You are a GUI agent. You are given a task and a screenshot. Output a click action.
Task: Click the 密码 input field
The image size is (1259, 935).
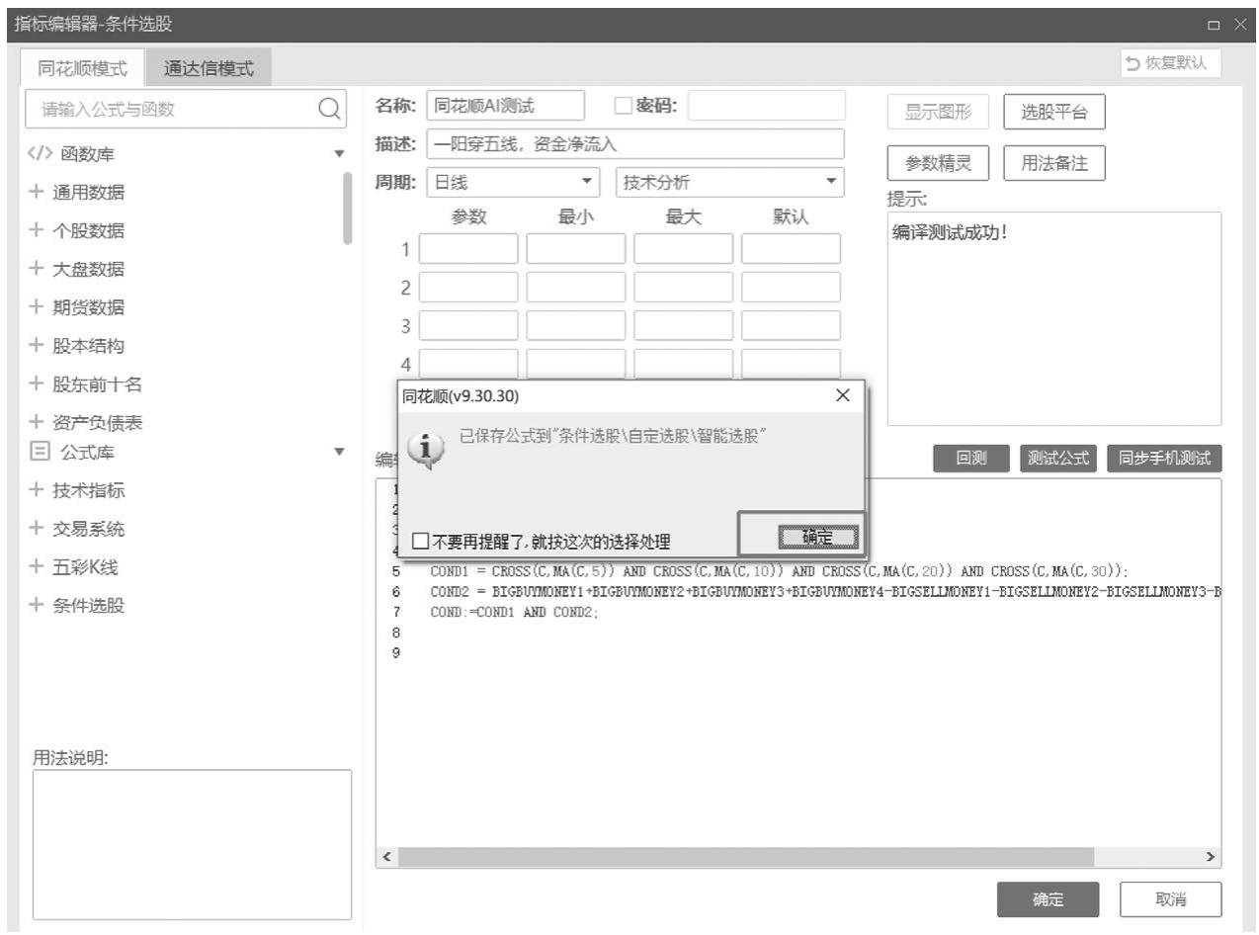pos(766,106)
